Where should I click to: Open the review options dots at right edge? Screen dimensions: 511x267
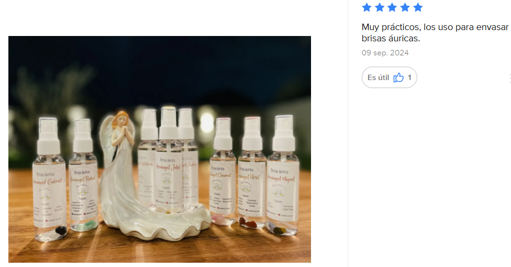click(x=509, y=78)
